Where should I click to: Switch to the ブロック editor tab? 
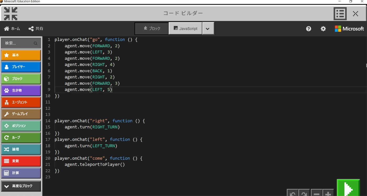coord(152,29)
